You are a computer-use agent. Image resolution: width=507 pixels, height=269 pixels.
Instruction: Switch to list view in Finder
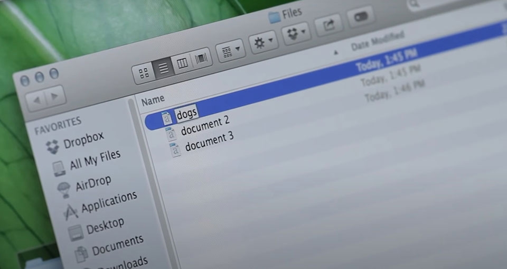click(164, 68)
